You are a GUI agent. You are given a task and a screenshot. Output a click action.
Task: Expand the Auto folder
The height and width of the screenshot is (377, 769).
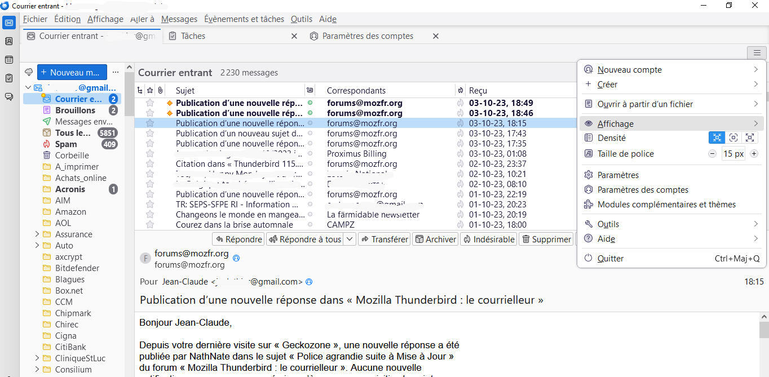pos(37,246)
